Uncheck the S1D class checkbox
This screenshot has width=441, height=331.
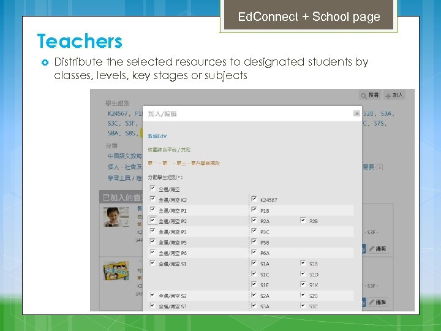coord(303,273)
